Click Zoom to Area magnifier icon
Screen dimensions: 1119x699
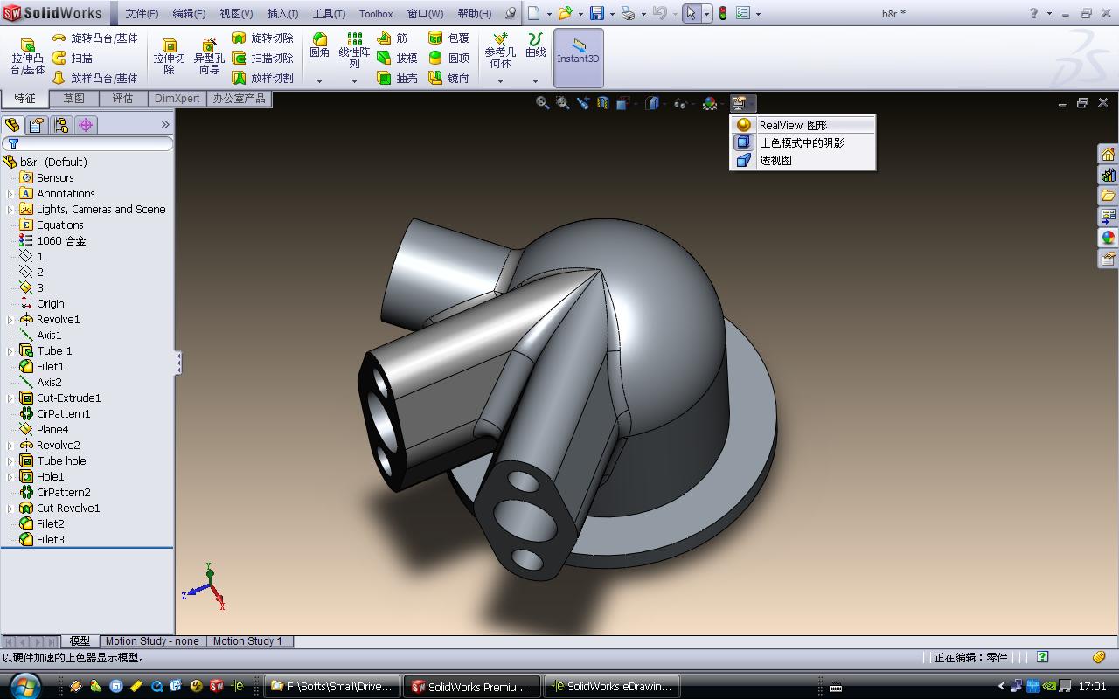[x=563, y=103]
